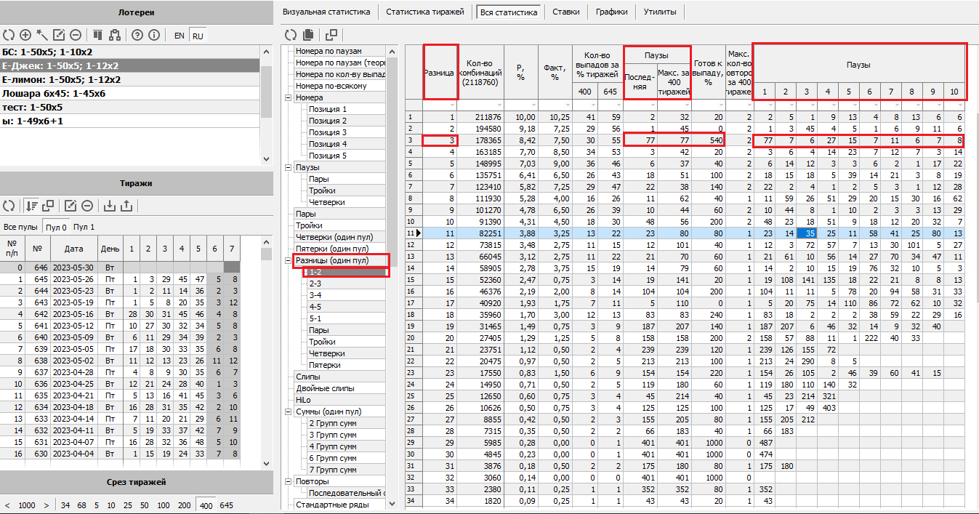The width and height of the screenshot is (979, 514).
Task: Toggle sort order of draws
Action: coord(31,206)
